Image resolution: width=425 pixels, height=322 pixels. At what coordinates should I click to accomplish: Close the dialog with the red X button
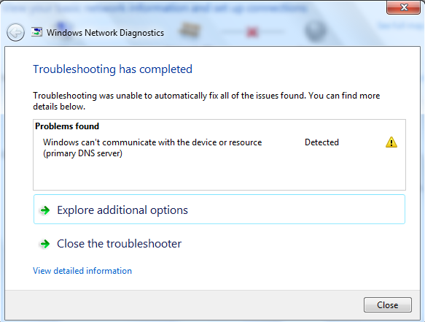pyautogui.click(x=404, y=7)
